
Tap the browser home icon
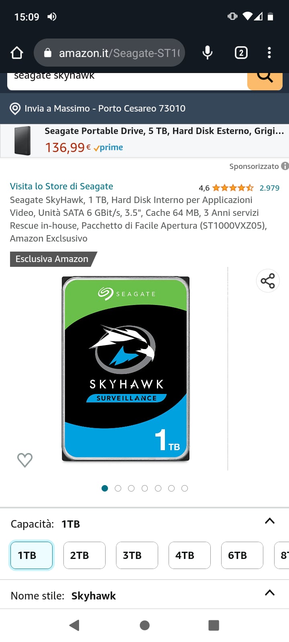coord(17,53)
